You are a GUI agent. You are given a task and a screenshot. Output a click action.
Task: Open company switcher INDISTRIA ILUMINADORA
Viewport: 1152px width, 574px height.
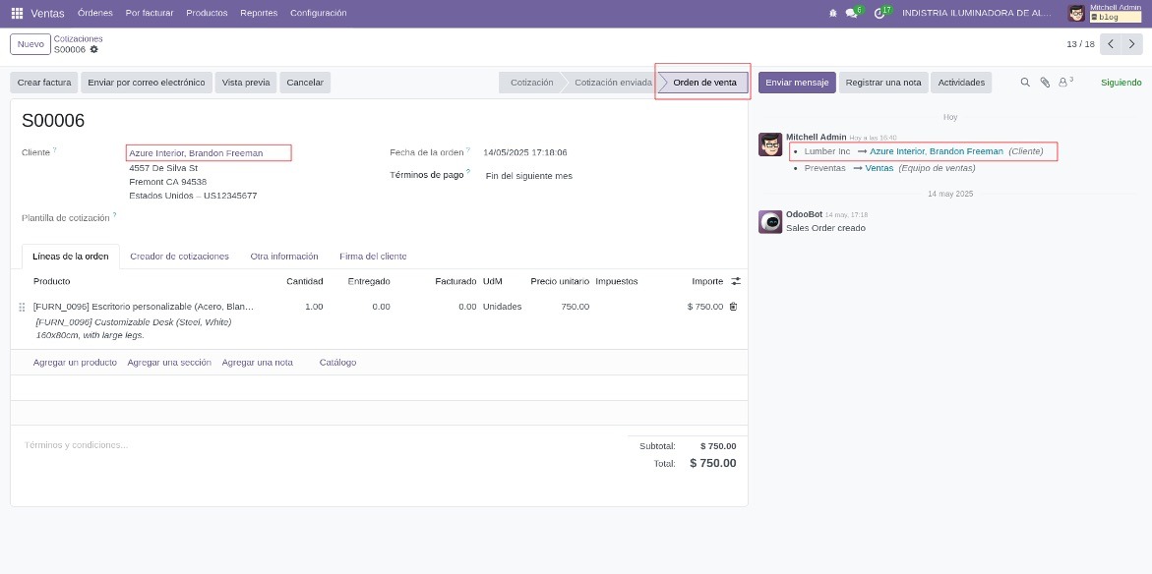pyautogui.click(x=976, y=13)
